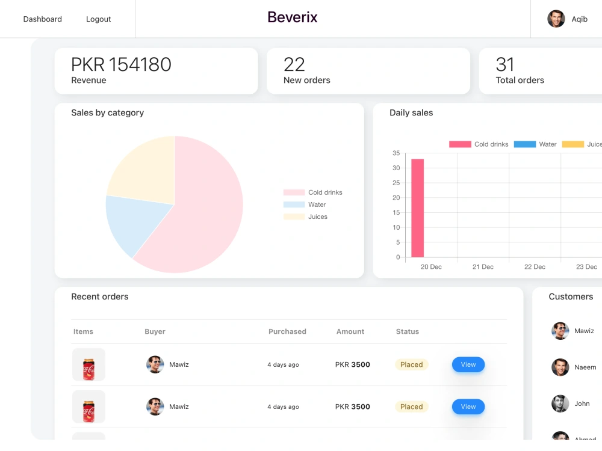
Task: Toggle Cold drinks legend swatch in pie chart
Action: (x=294, y=192)
